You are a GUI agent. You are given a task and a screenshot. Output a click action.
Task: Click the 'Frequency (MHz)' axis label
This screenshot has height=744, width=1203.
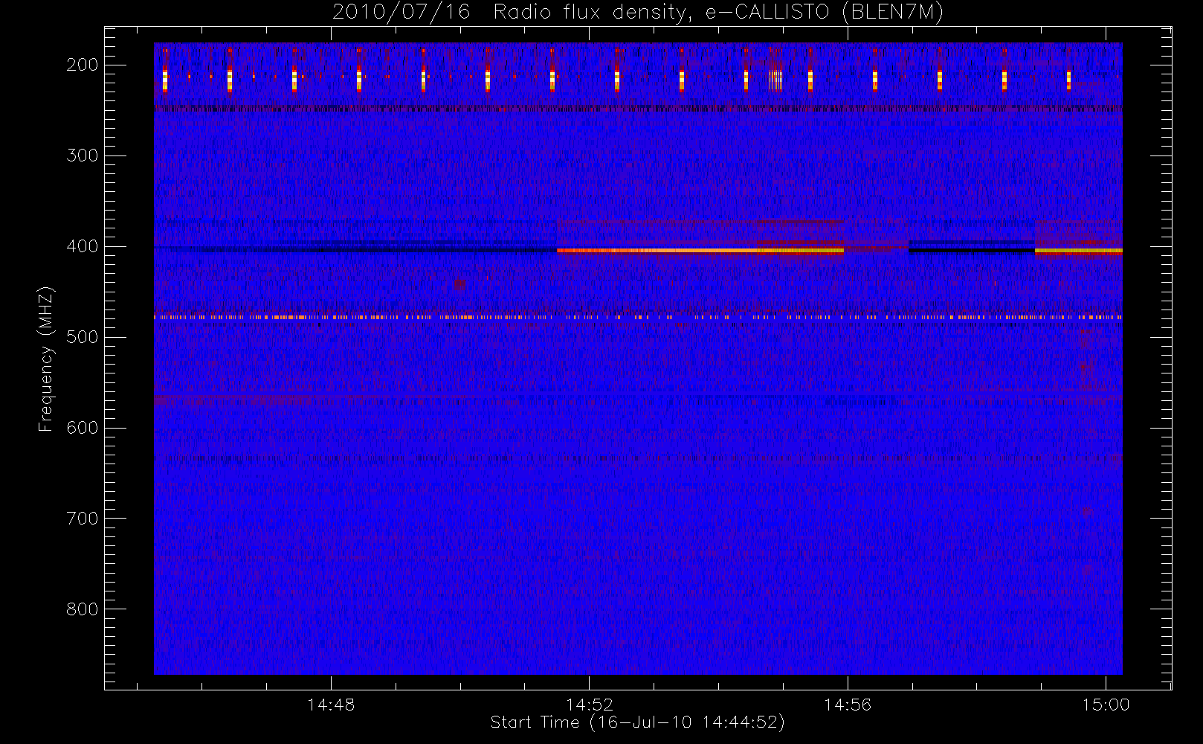[x=46, y=359]
